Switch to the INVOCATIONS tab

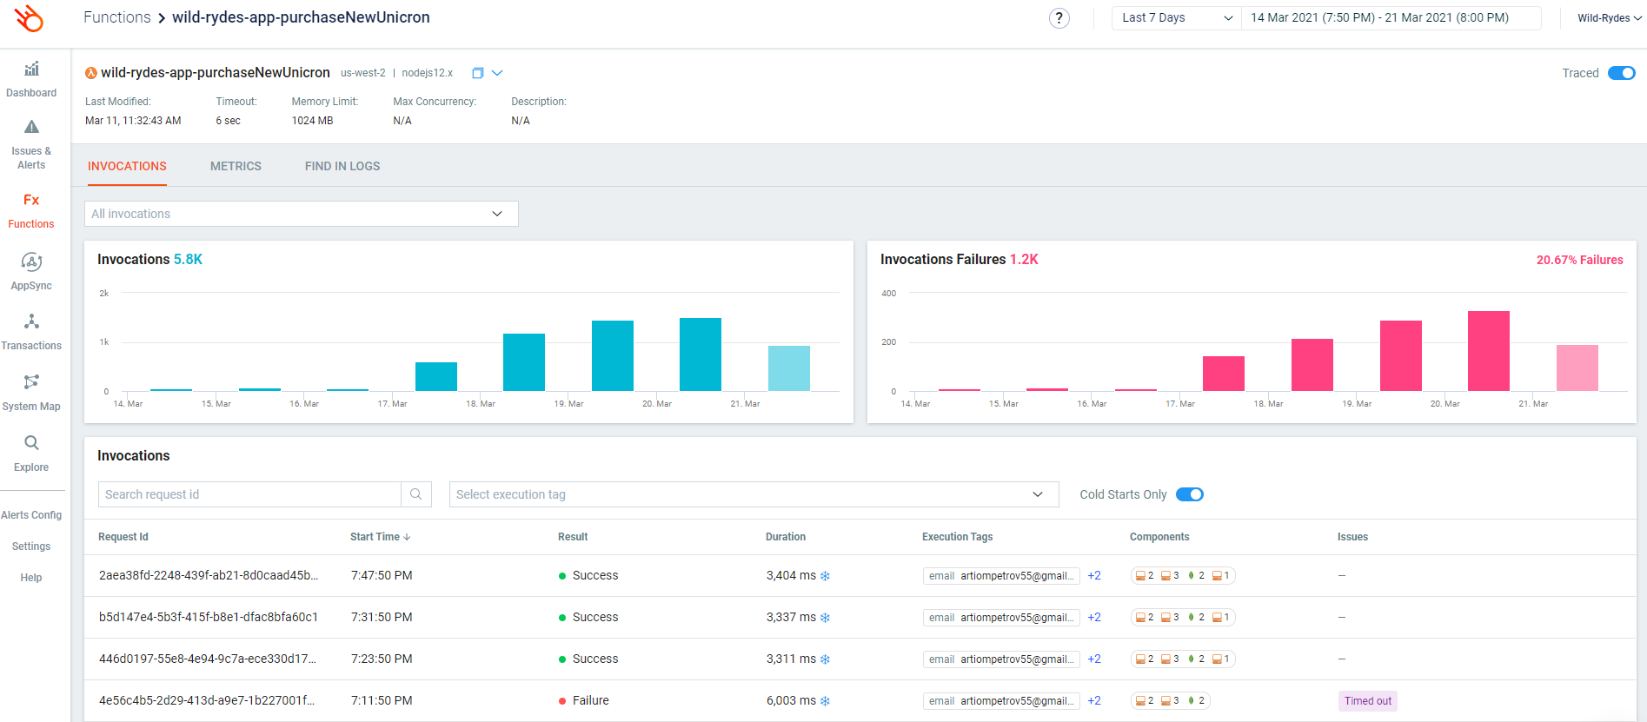[127, 166]
